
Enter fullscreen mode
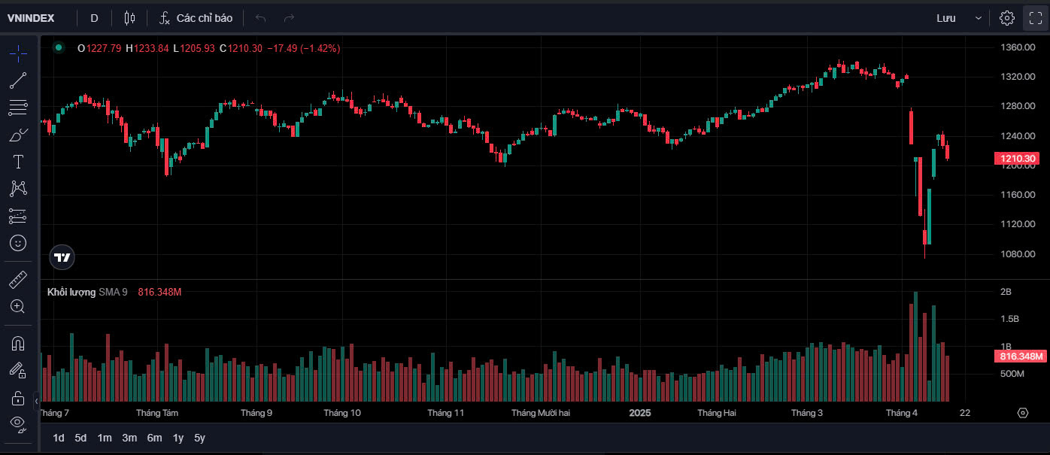pyautogui.click(x=1036, y=18)
